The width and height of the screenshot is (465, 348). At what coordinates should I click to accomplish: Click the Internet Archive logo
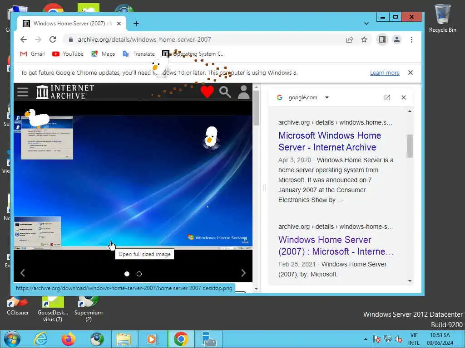click(x=65, y=92)
